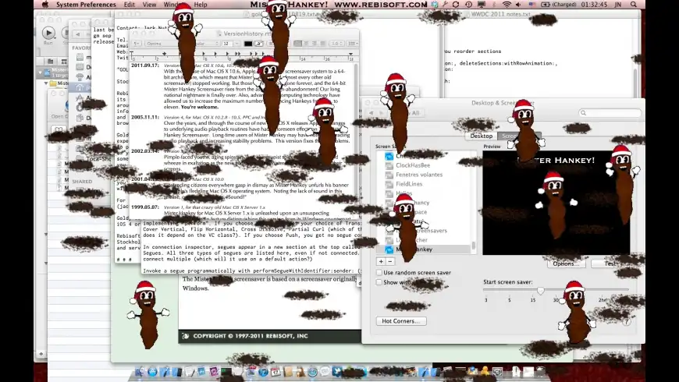
Task: Click the Rebisoft copyright footer text
Action: point(251,336)
